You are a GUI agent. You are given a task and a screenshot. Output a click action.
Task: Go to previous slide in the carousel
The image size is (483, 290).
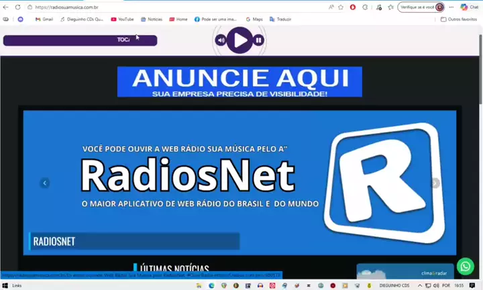[45, 183]
